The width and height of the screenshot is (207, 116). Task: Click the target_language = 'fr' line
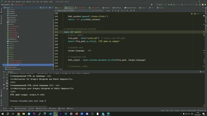tap(80, 51)
